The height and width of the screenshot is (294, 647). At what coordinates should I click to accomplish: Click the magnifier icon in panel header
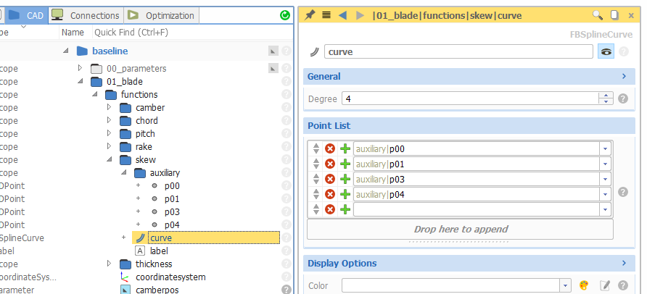tap(598, 15)
